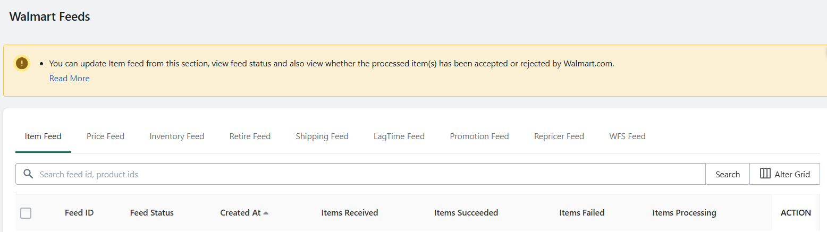Click the magnifying glass search icon
The height and width of the screenshot is (232, 827).
28,174
